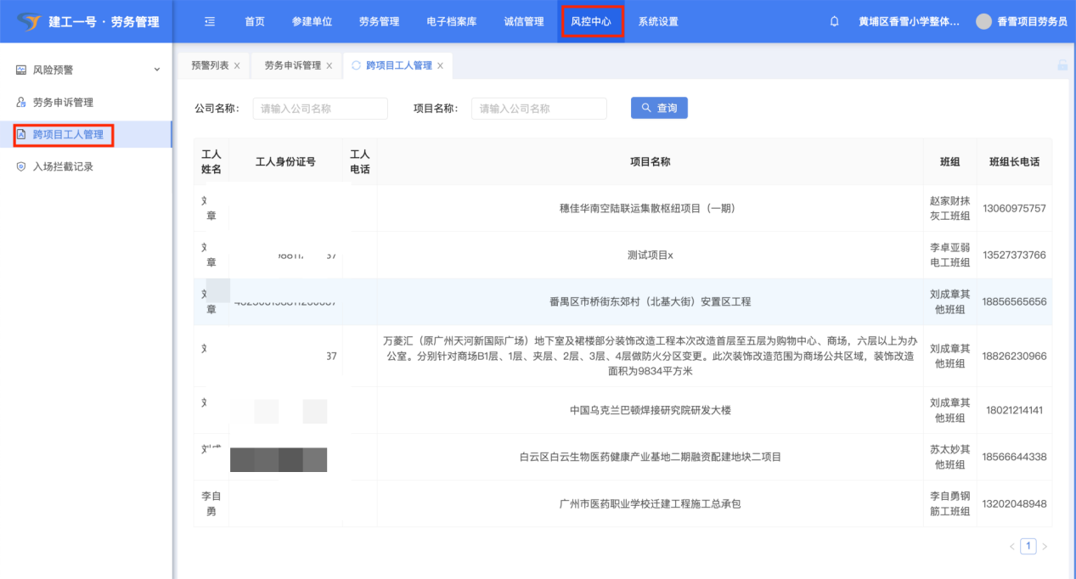The height and width of the screenshot is (579, 1076).
Task: Click the 建工一号 logo icon
Action: point(29,22)
